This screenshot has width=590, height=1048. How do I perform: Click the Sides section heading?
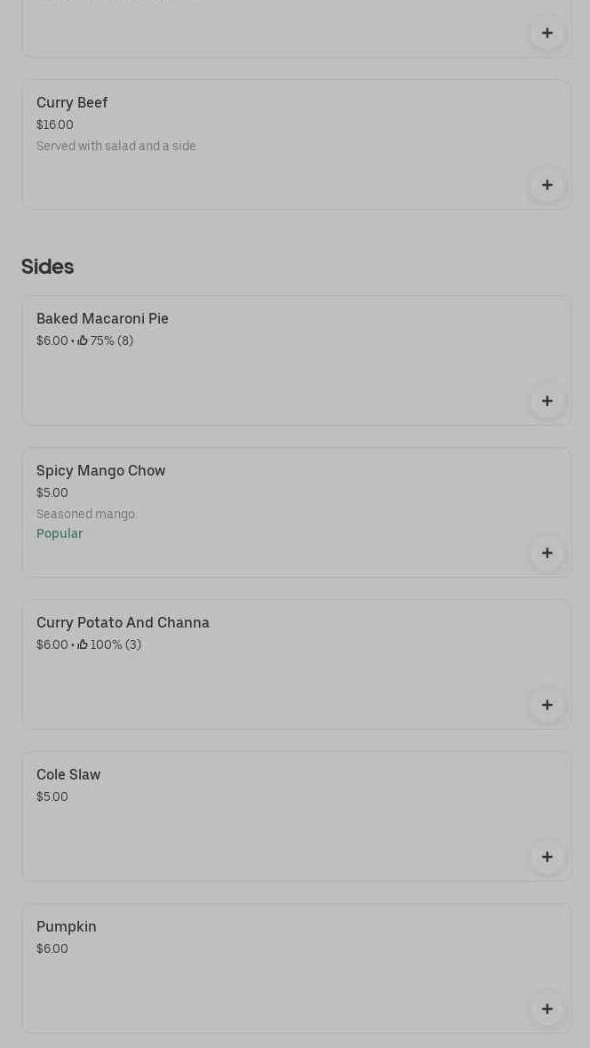coord(48,267)
